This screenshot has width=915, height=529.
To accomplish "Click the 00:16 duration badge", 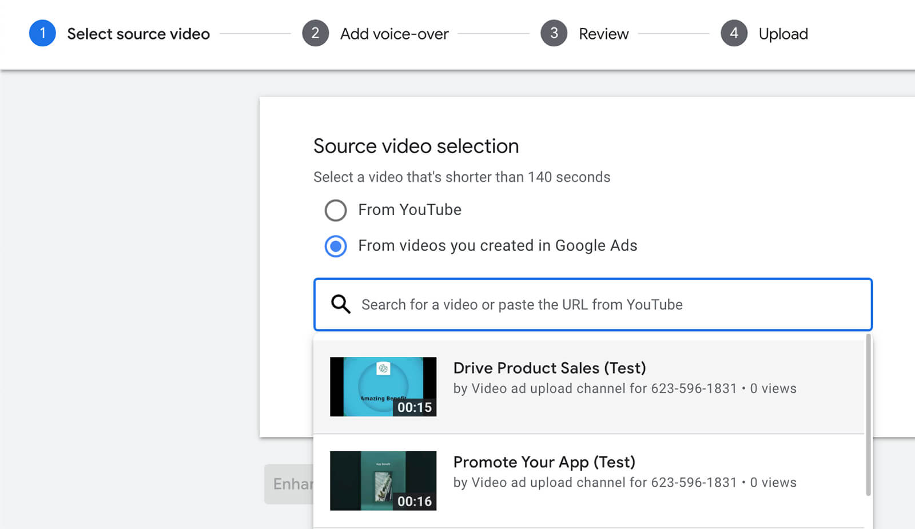I will point(415,502).
